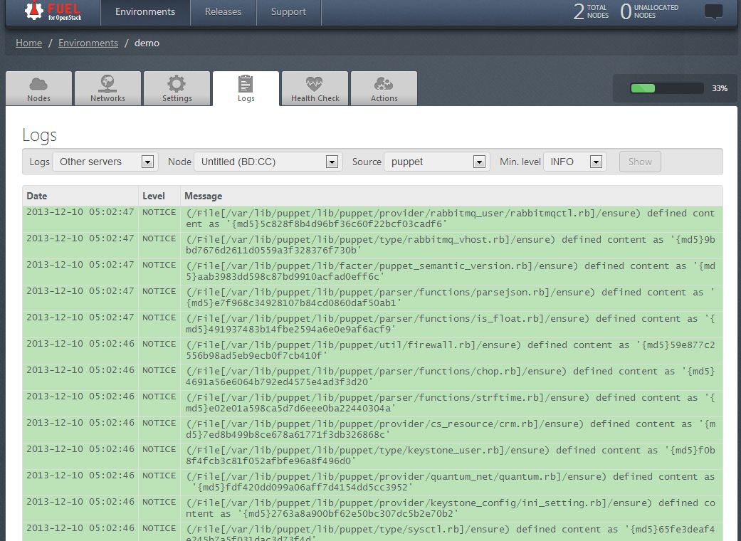This screenshot has width=741, height=541.
Task: Click the date in the firewall.rb row
Action: 80,344
